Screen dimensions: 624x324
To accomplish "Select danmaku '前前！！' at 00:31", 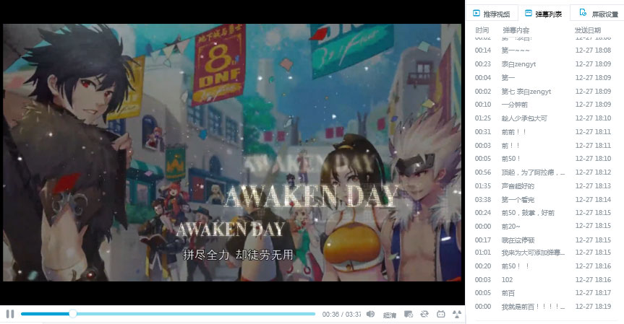I will click(x=544, y=132).
